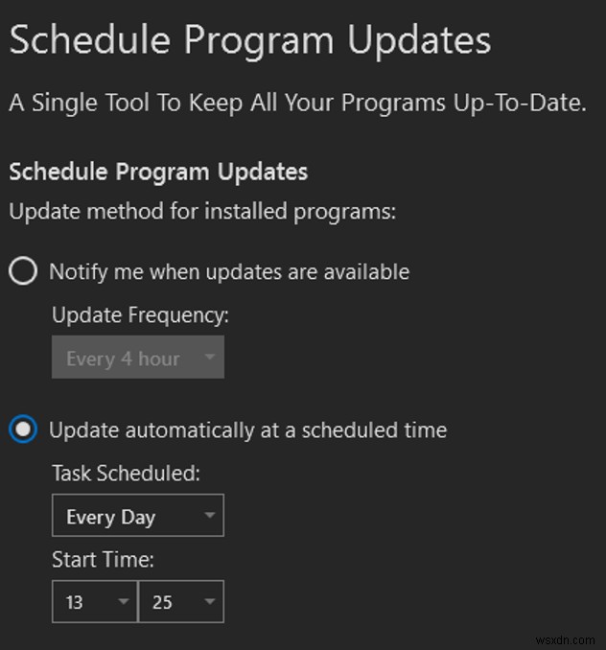Click the large "Schedule Program Updates" page title

pos(249,41)
